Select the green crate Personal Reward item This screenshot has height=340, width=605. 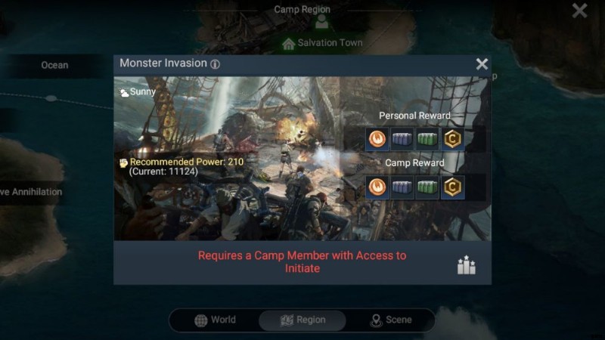tap(427, 139)
